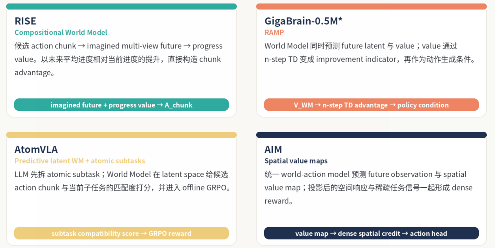
Task: Click the 'imagined future + progress value → A_chunk' pill
Action: (122, 105)
